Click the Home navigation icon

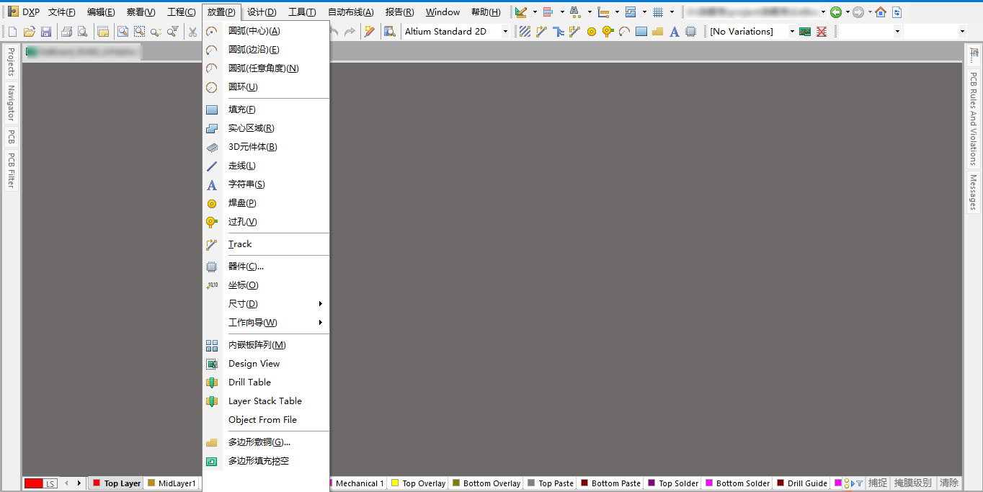(x=881, y=12)
